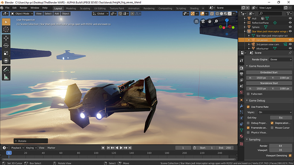
Task: Click the zoom view magnifier icon
Action: pos(216,21)
